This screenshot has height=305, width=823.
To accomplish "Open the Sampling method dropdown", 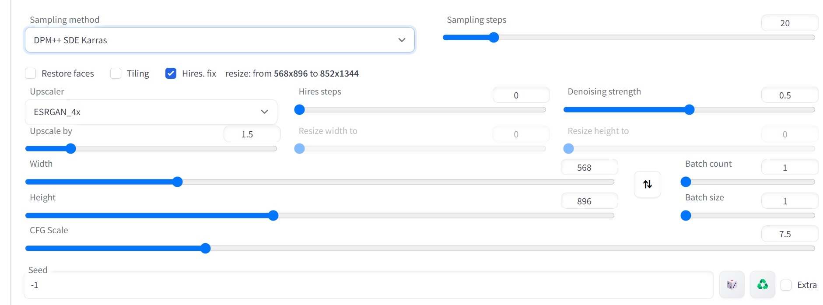I will [219, 40].
